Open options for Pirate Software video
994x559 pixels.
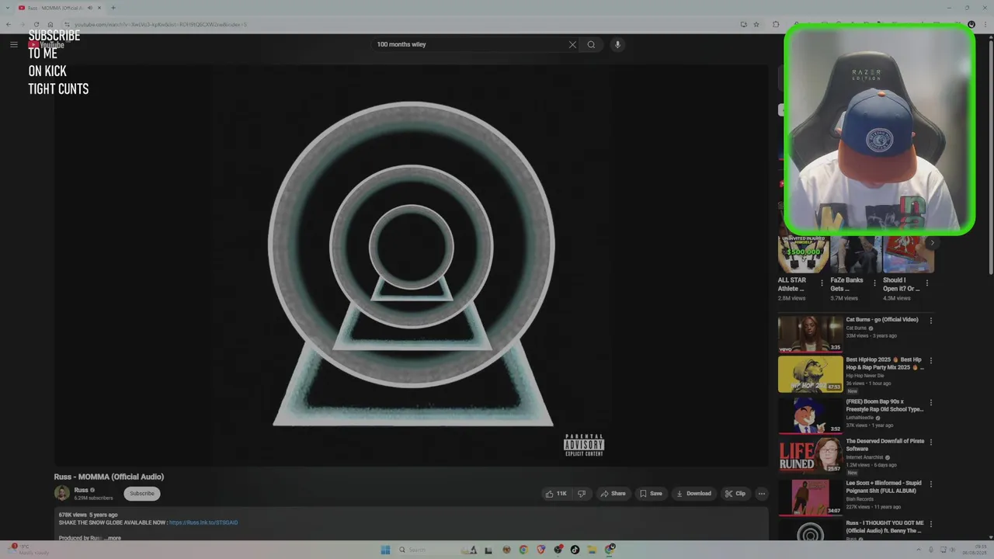click(x=931, y=443)
